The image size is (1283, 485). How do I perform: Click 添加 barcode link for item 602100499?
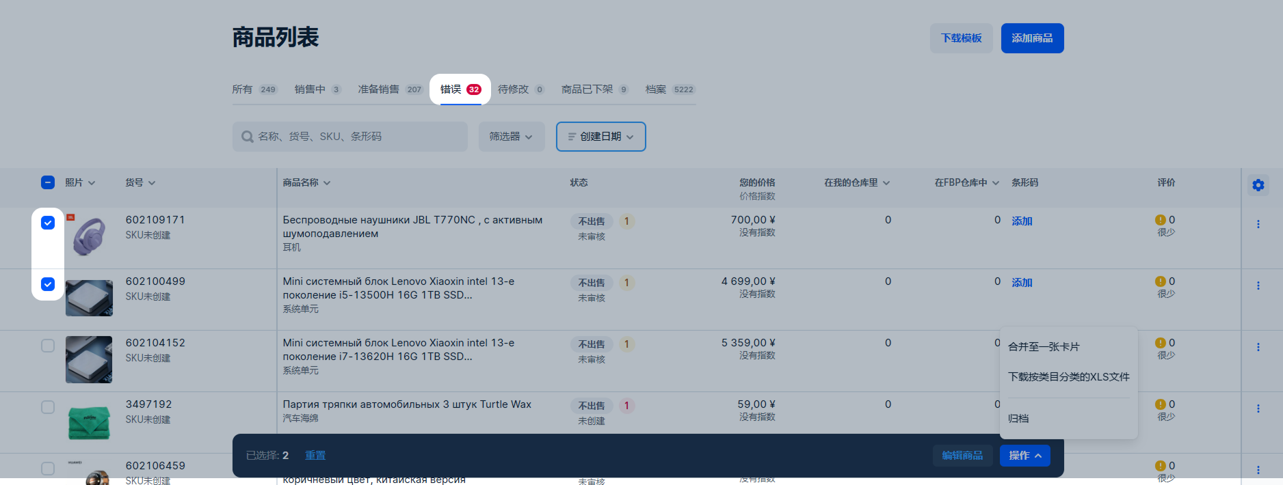(x=1022, y=283)
